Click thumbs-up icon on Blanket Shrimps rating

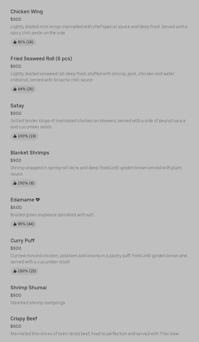tap(15, 183)
